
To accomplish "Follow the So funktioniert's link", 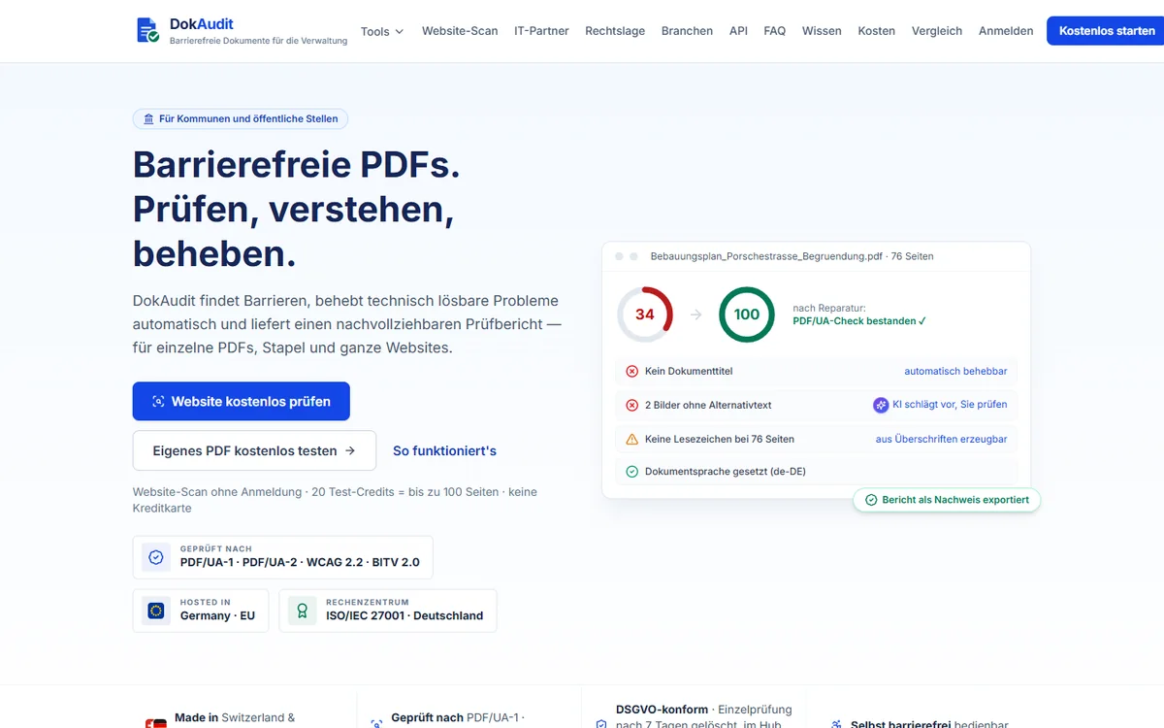I will coord(444,450).
